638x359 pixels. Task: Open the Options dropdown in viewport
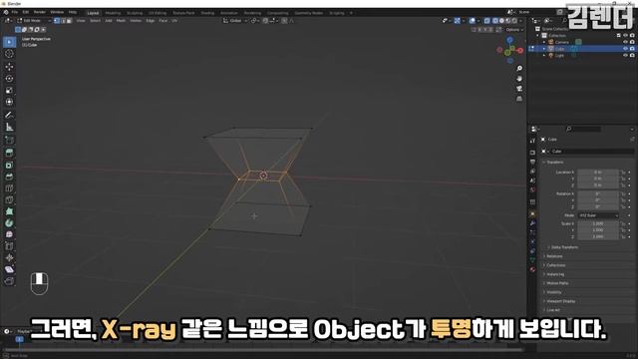point(514,30)
